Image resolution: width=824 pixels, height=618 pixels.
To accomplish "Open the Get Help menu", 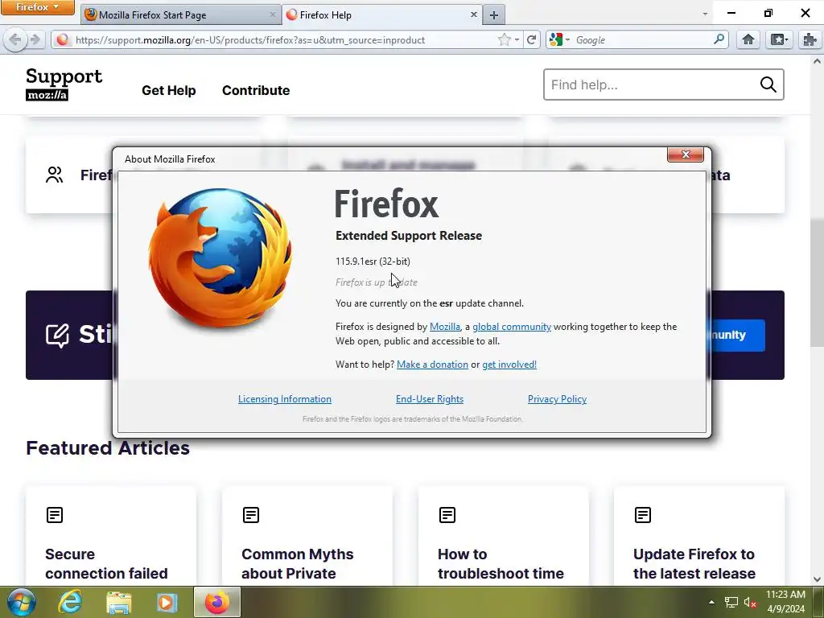I will 169,90.
